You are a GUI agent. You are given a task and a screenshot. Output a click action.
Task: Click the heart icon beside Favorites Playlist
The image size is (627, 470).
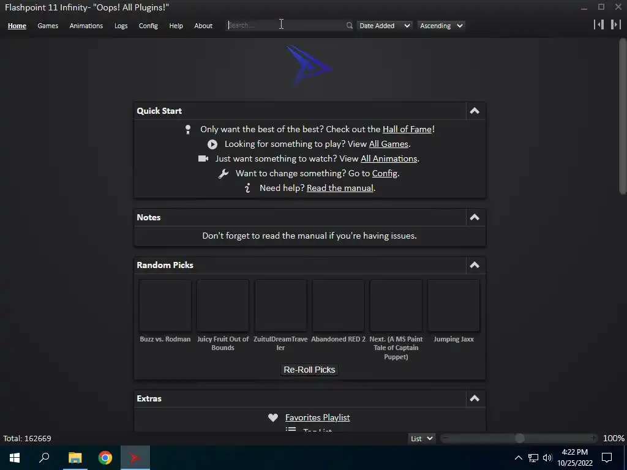coord(273,417)
